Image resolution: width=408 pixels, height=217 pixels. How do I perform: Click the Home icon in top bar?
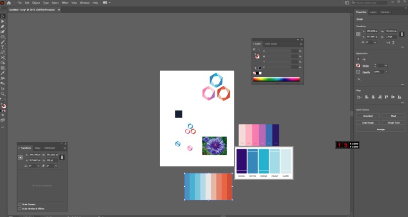click(x=9, y=3)
